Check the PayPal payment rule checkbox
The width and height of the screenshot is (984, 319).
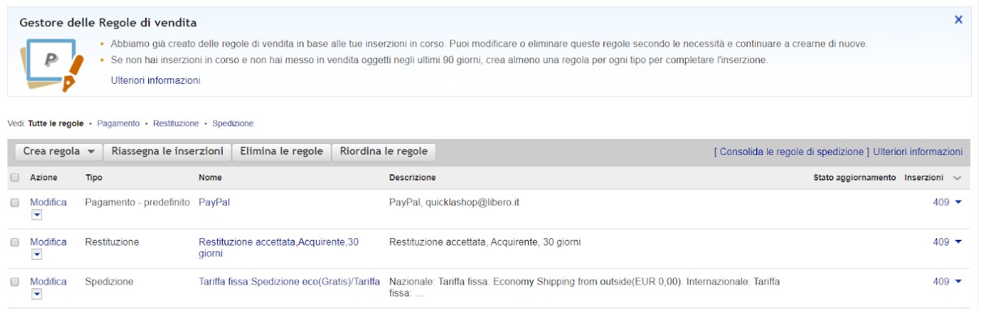(x=15, y=203)
